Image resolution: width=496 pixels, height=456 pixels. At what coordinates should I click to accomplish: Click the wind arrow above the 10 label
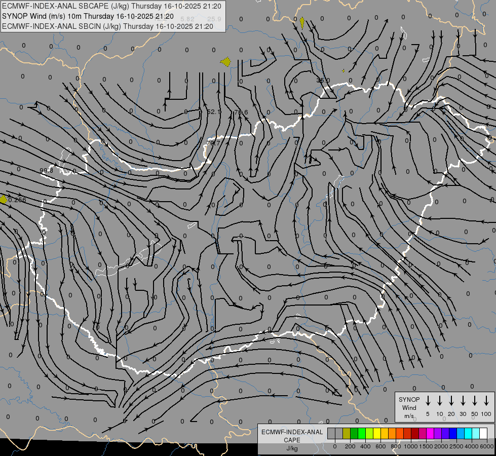439,400
